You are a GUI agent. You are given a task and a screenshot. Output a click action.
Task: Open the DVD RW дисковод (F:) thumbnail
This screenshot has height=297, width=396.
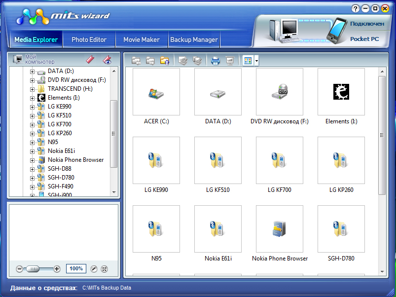click(280, 92)
